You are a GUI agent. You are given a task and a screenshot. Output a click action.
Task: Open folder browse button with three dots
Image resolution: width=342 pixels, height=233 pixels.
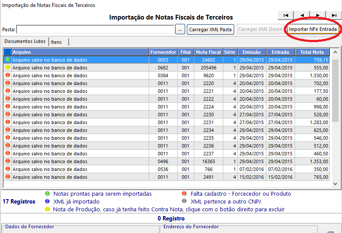tap(180, 30)
